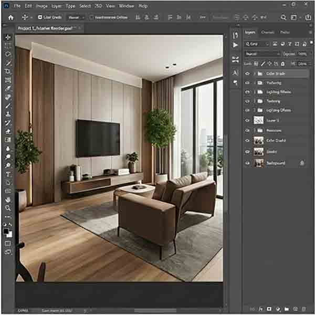Expand the group directly below Layer 1
315x315 pixels.
pos(254,131)
